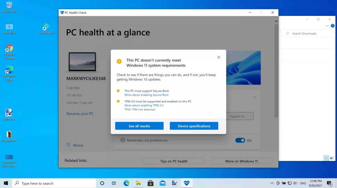337x188 pixels.
Task: Click the network tray icon
Action: click(290, 183)
